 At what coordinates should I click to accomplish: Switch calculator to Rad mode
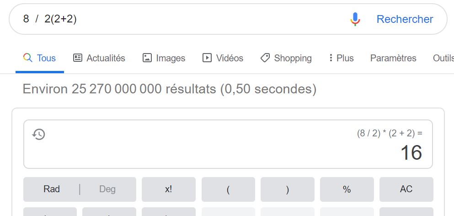pyautogui.click(x=52, y=189)
